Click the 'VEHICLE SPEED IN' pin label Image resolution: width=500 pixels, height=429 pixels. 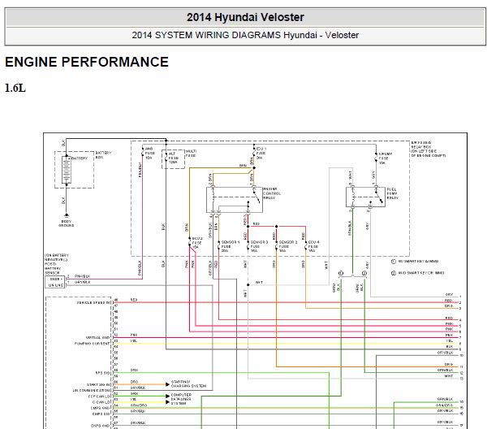tap(93, 302)
